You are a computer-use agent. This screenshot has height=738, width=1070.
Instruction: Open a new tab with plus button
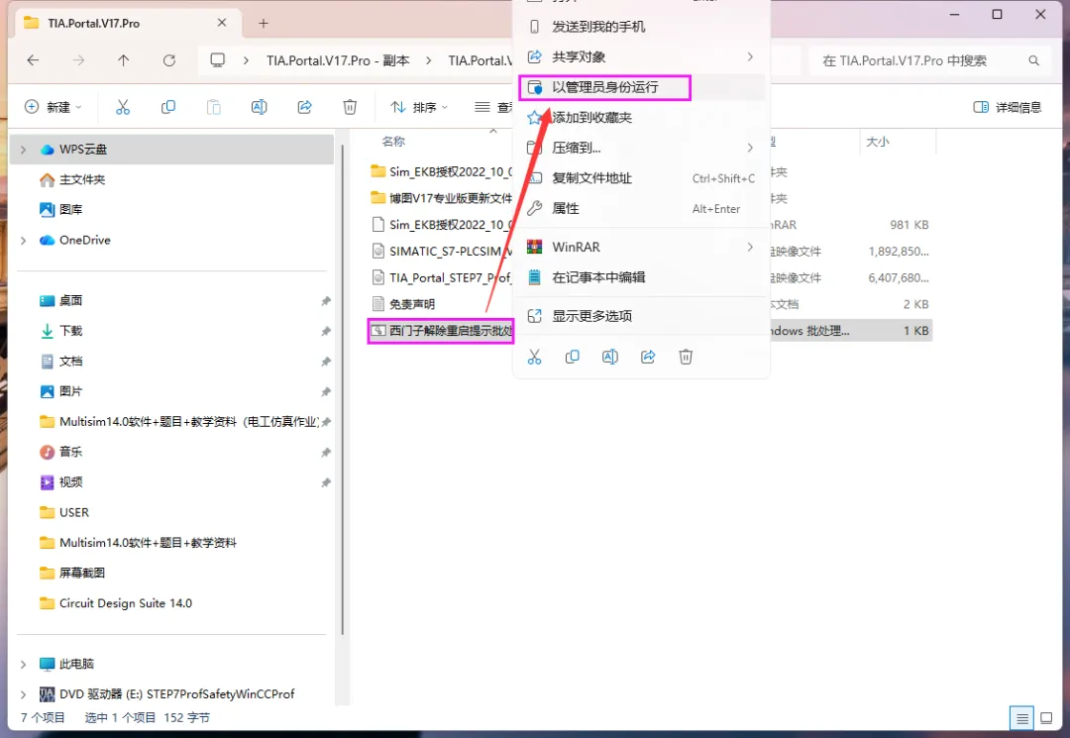[x=264, y=23]
